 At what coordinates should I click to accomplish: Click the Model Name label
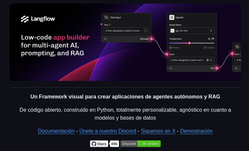point(175,25)
